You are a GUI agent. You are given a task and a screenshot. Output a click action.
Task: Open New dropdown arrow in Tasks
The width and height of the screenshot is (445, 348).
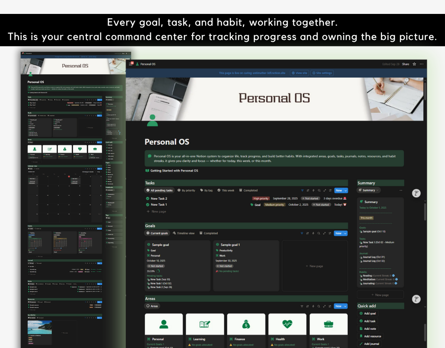coord(345,191)
